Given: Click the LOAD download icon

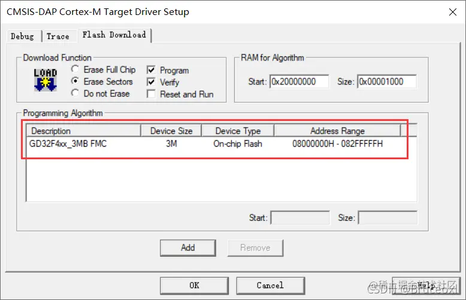Looking at the screenshot, I should [x=45, y=80].
